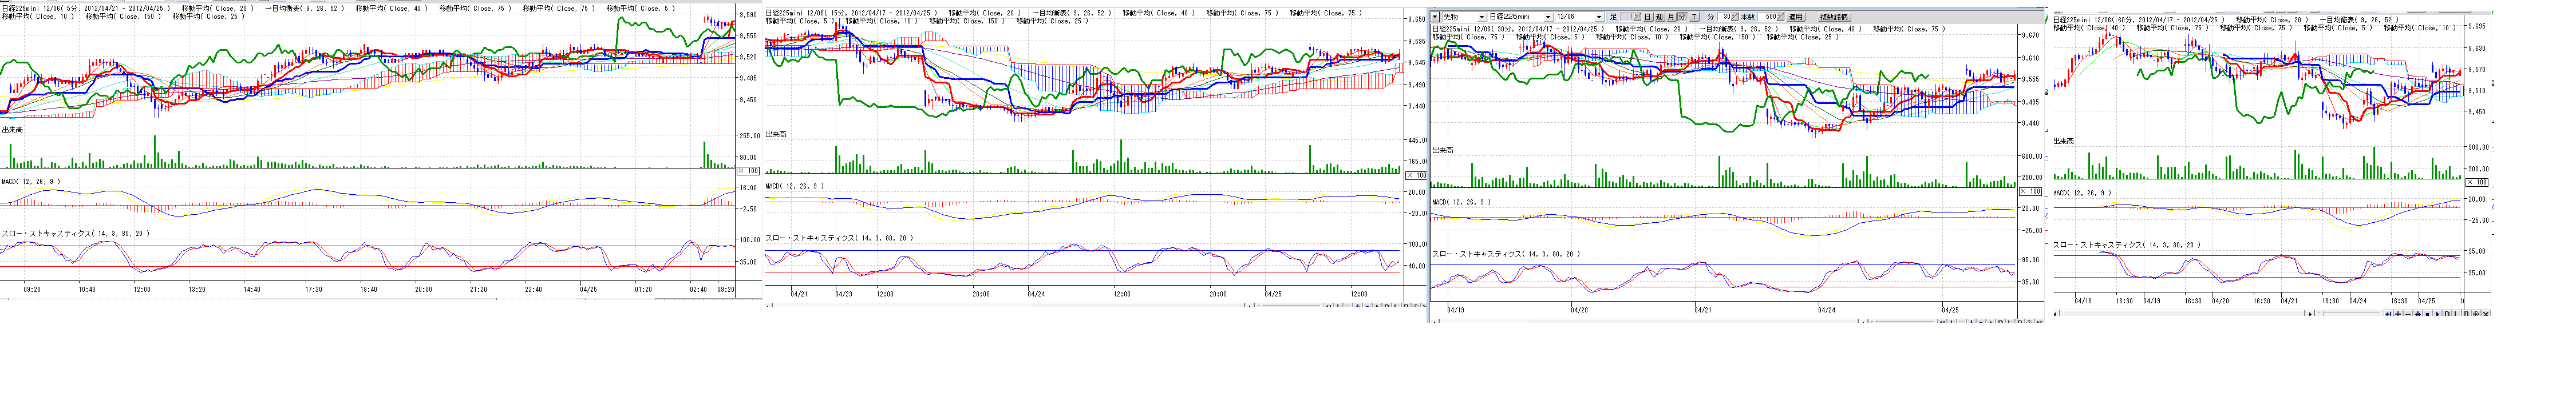Image resolution: width=2576 pixels, height=393 pixels.
Task: Open the 先物 product type dropdown
Action: [x=1481, y=17]
